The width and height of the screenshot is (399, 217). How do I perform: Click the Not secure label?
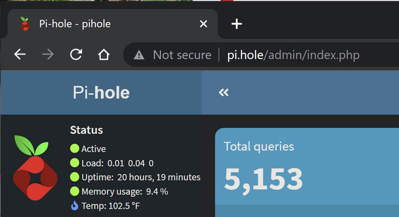coord(182,55)
